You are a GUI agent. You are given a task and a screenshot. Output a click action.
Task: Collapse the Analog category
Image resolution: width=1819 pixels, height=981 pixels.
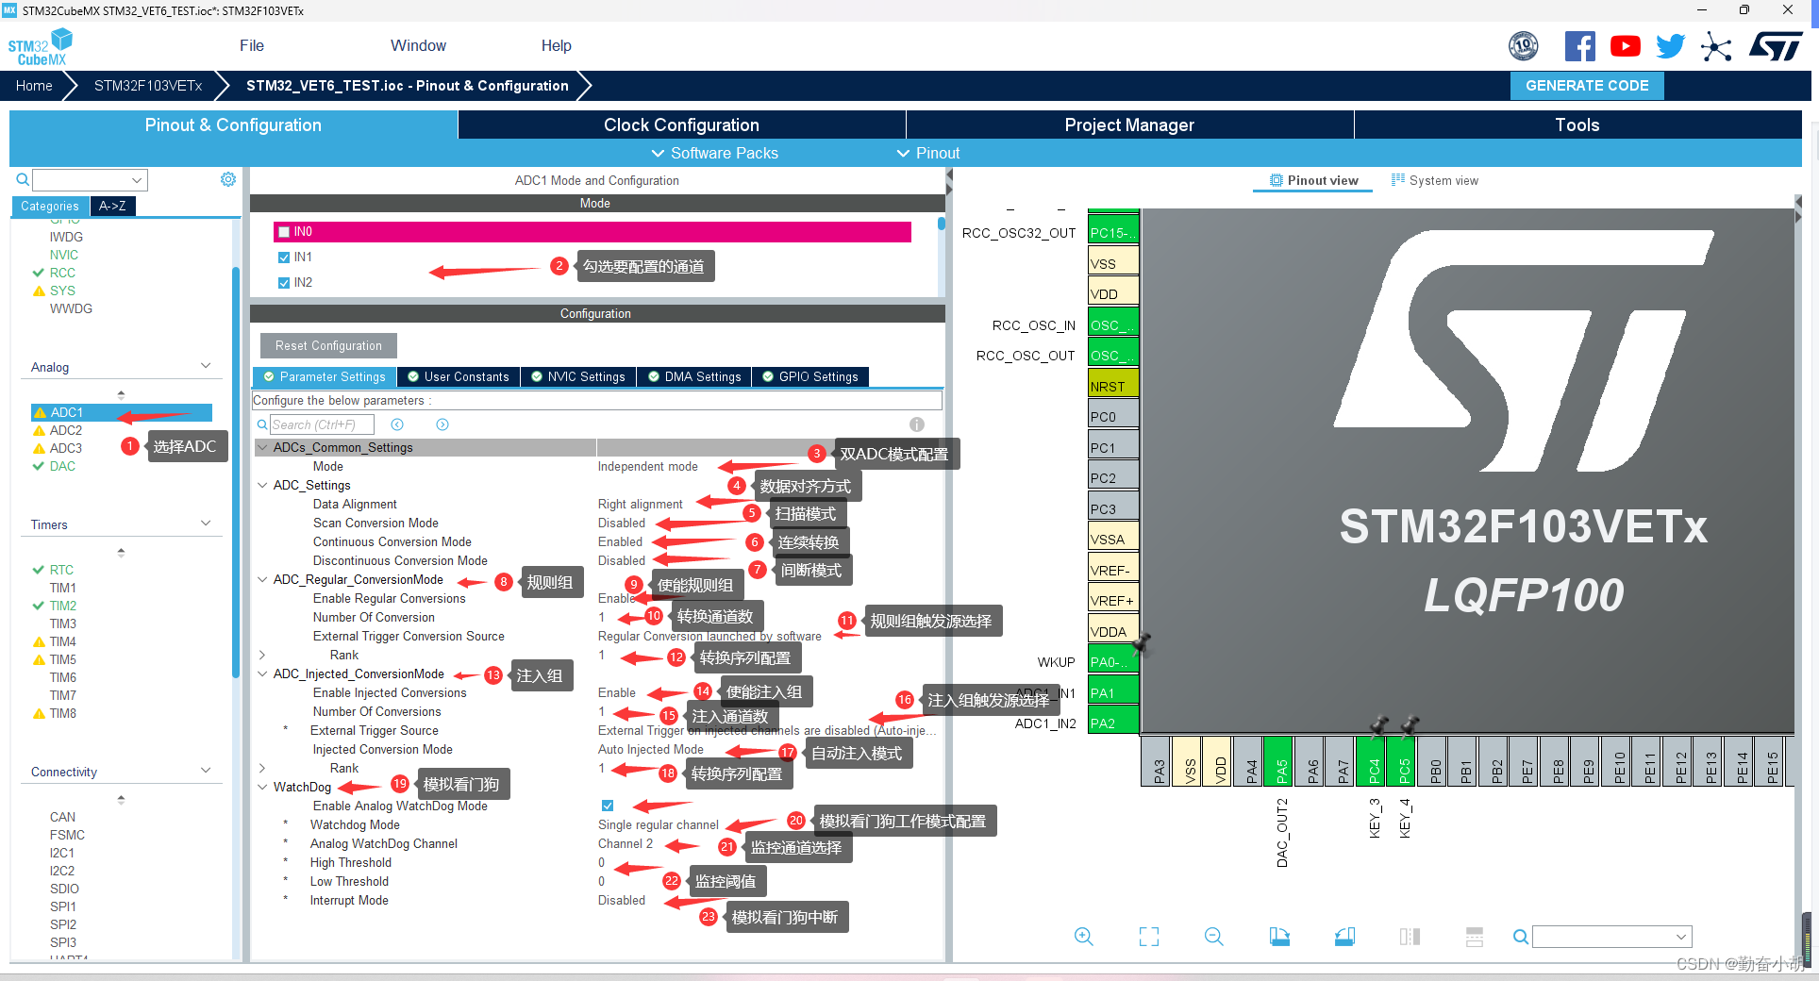point(206,366)
